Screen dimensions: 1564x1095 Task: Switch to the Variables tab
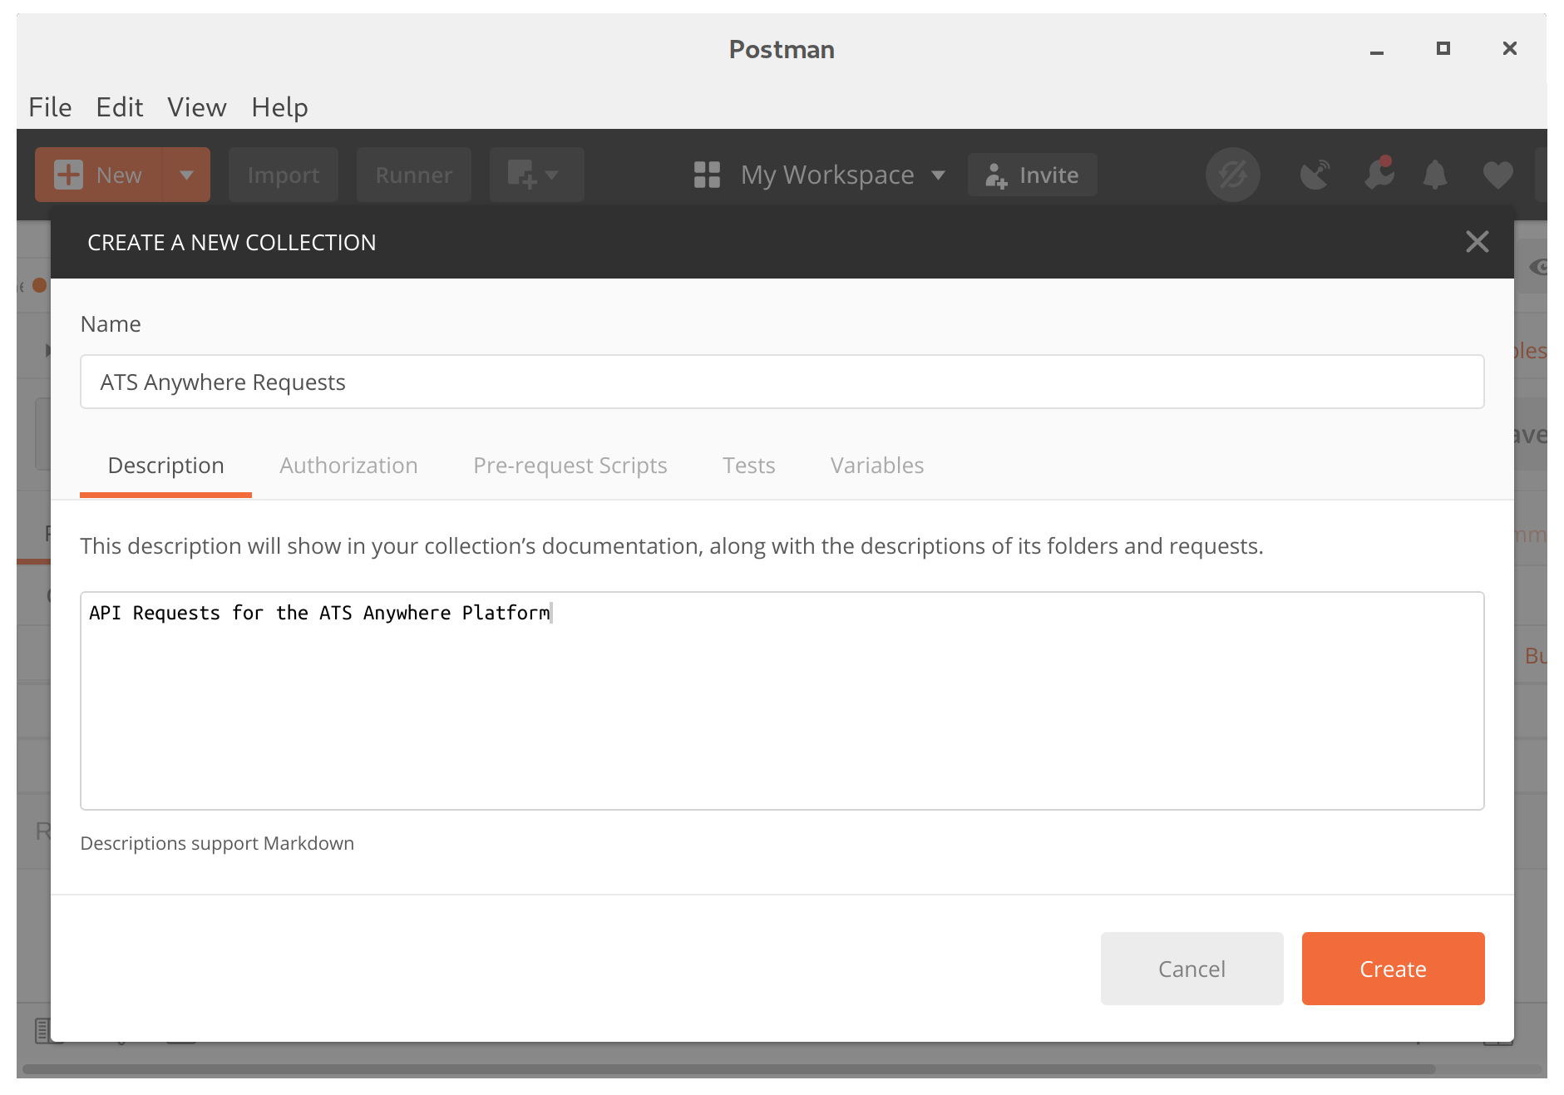click(877, 466)
